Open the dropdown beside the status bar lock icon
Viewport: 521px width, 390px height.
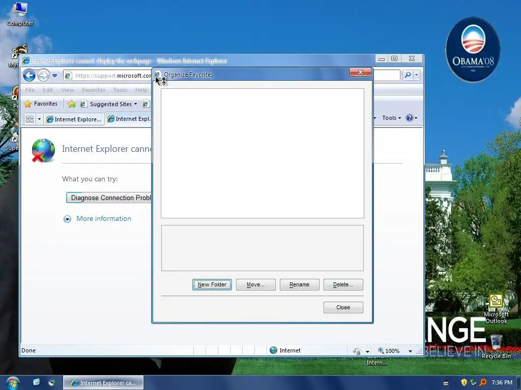(367, 351)
